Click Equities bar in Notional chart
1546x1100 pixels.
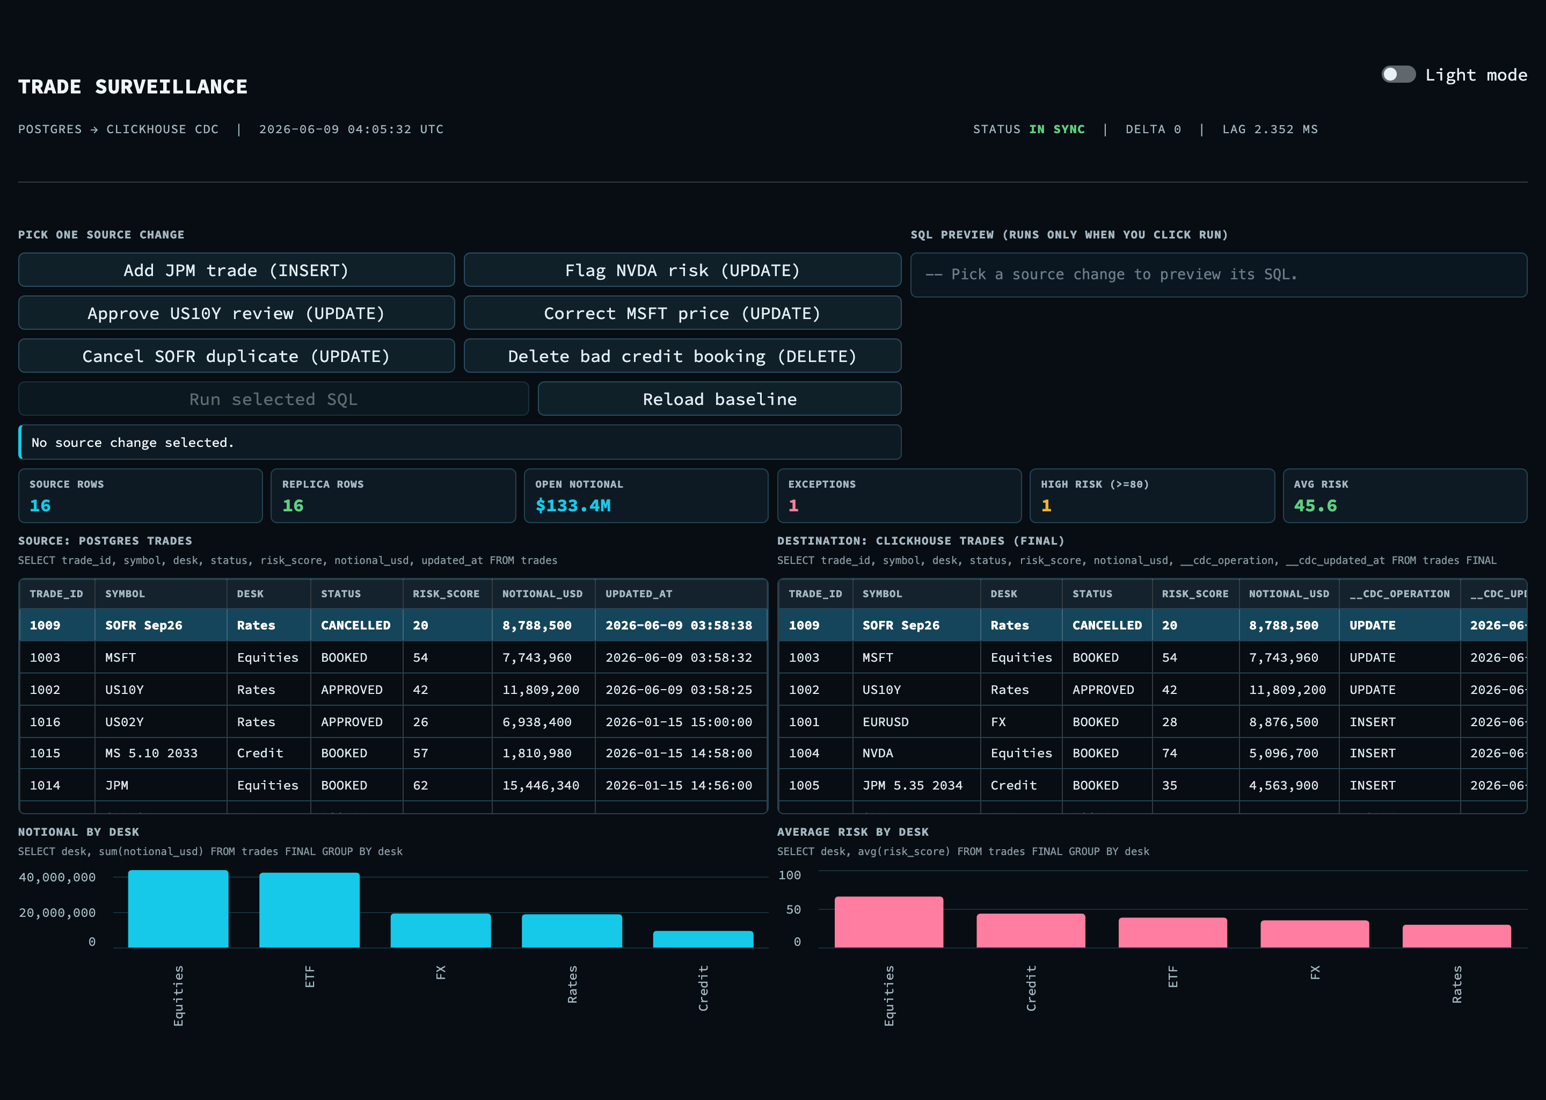tap(178, 909)
